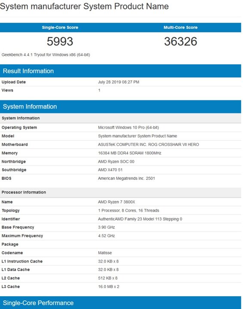The height and width of the screenshot is (309, 243).
Task: Click the 4.52 GHz maximum frequency value
Action: click(106, 236)
